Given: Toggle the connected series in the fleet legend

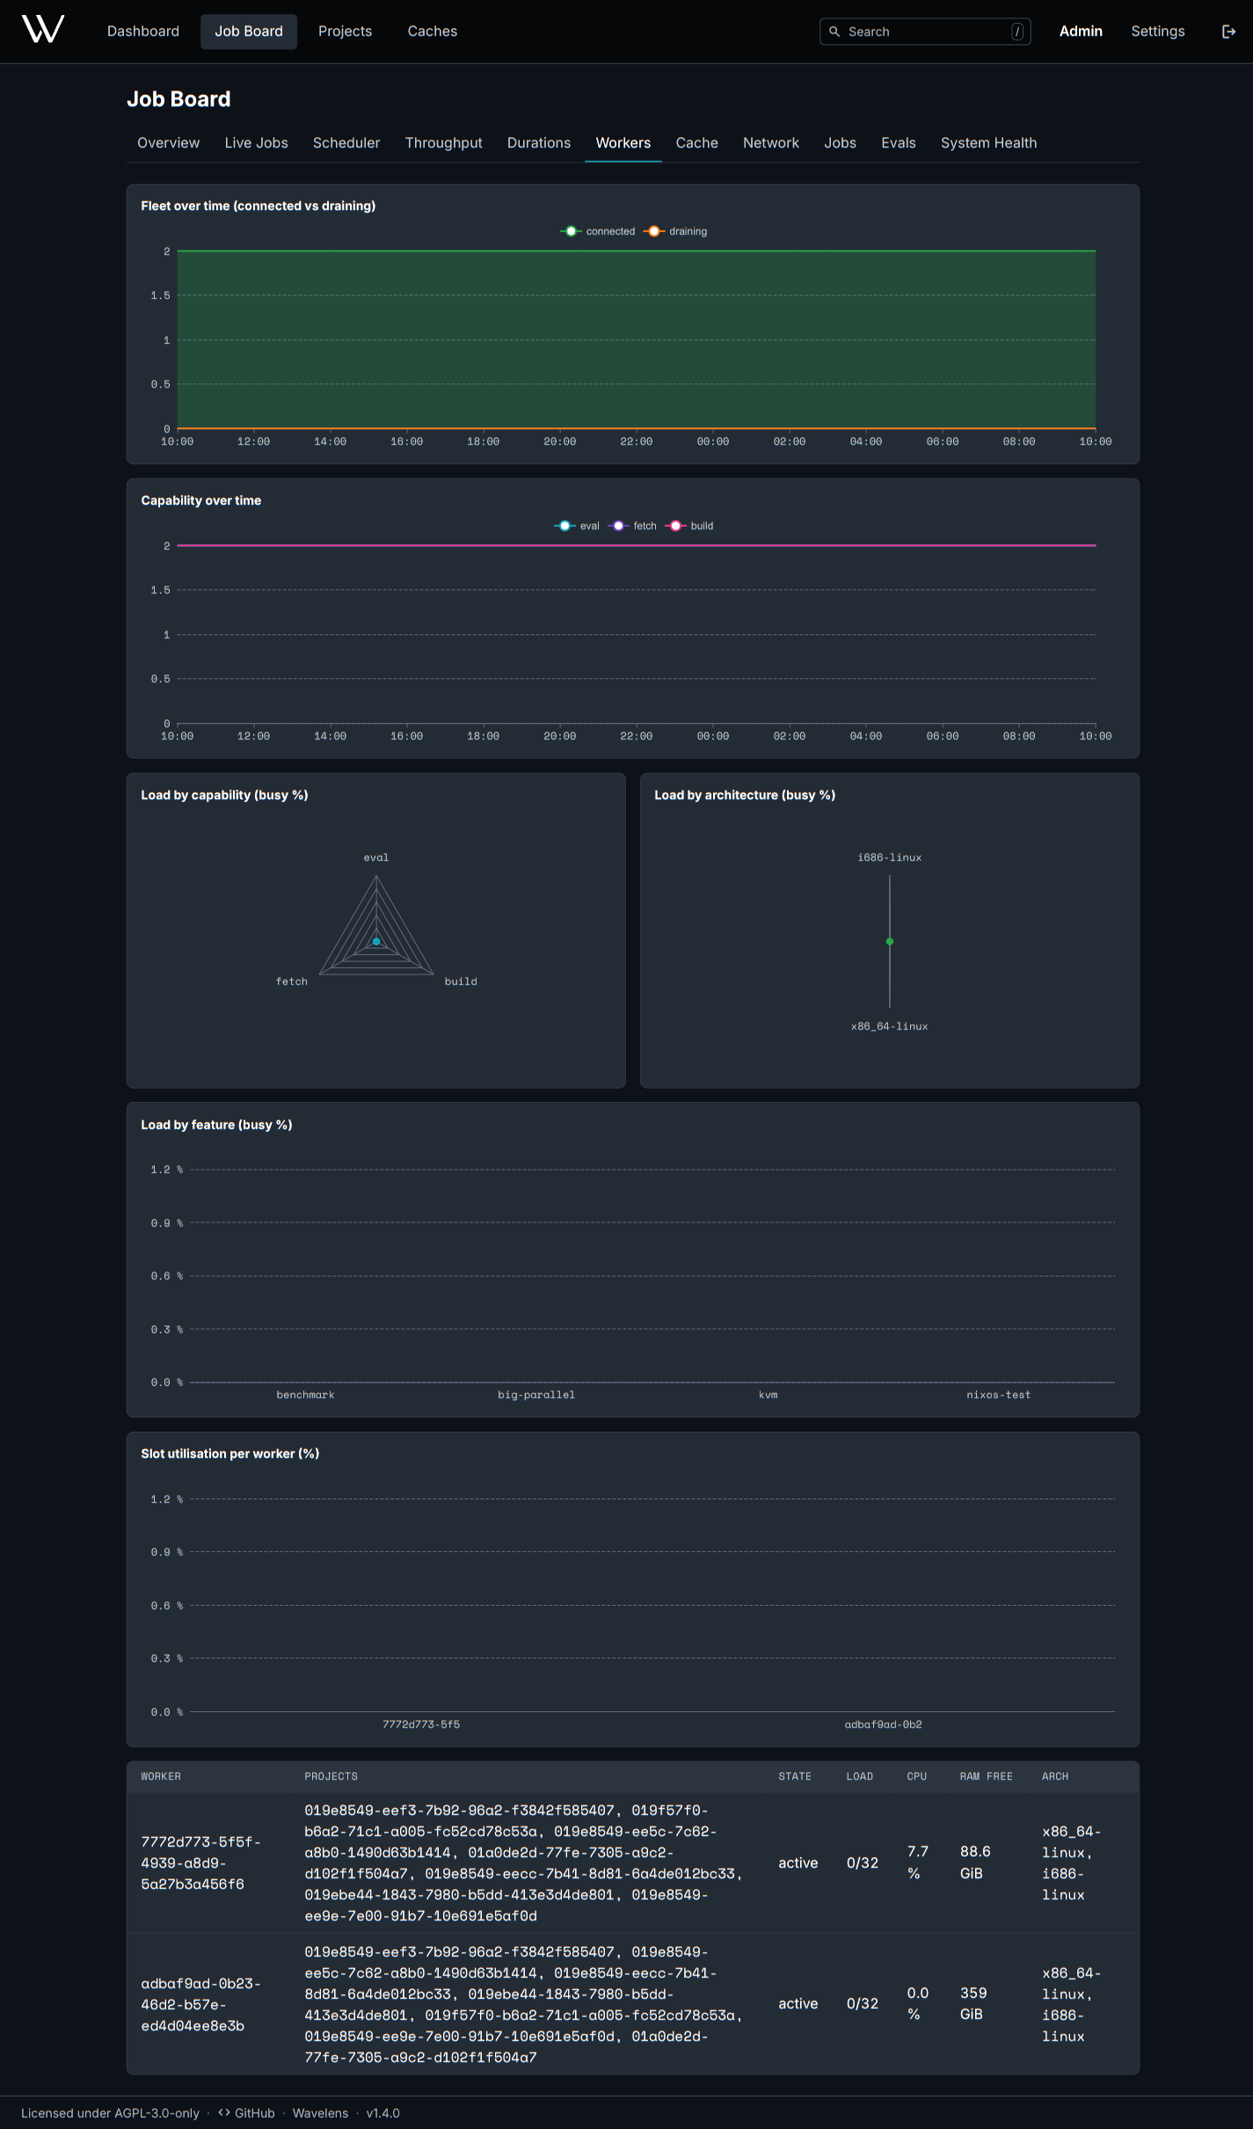Looking at the screenshot, I should [598, 231].
